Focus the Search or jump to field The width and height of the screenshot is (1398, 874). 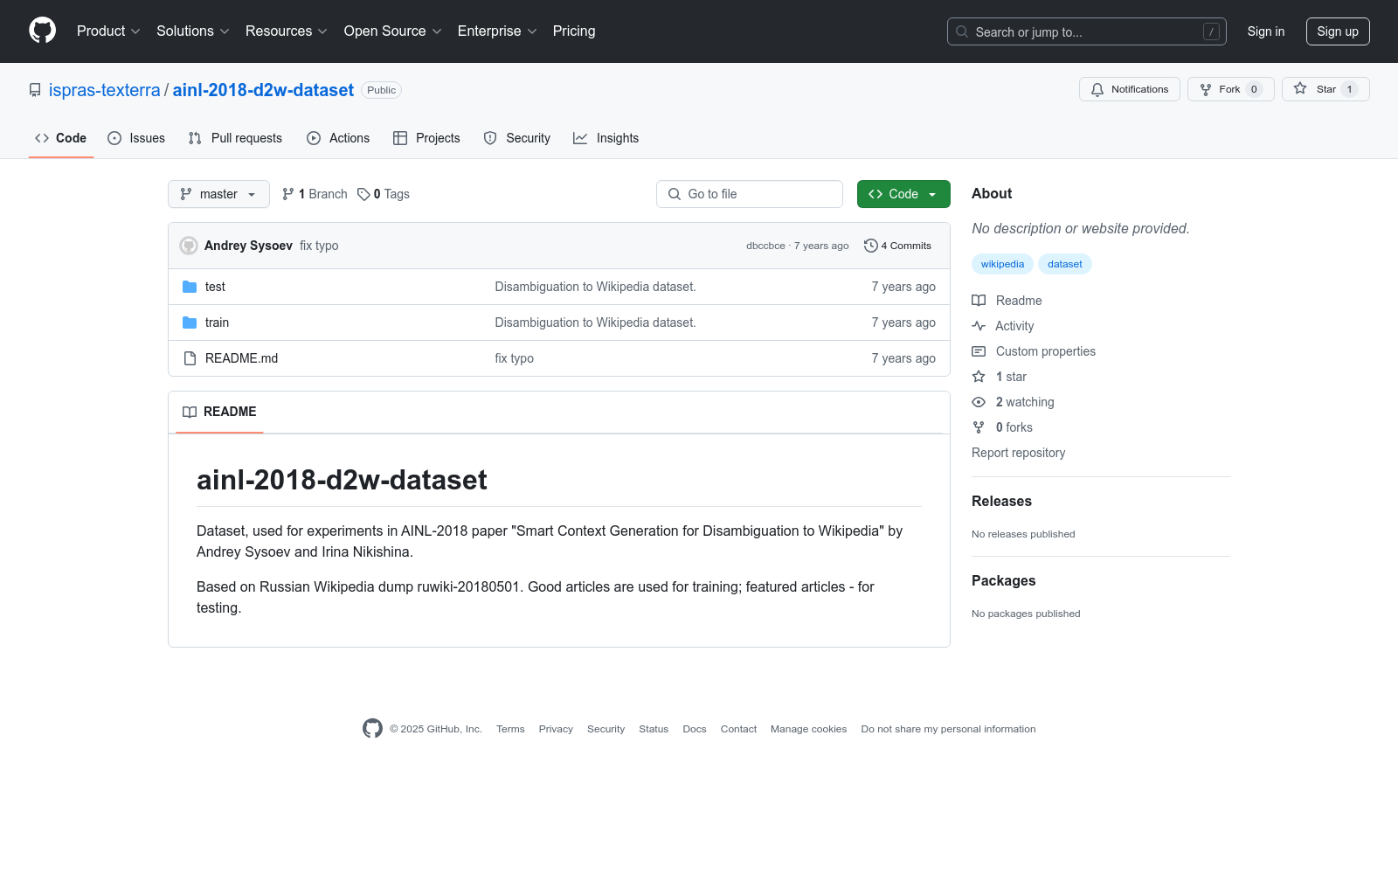[1087, 31]
